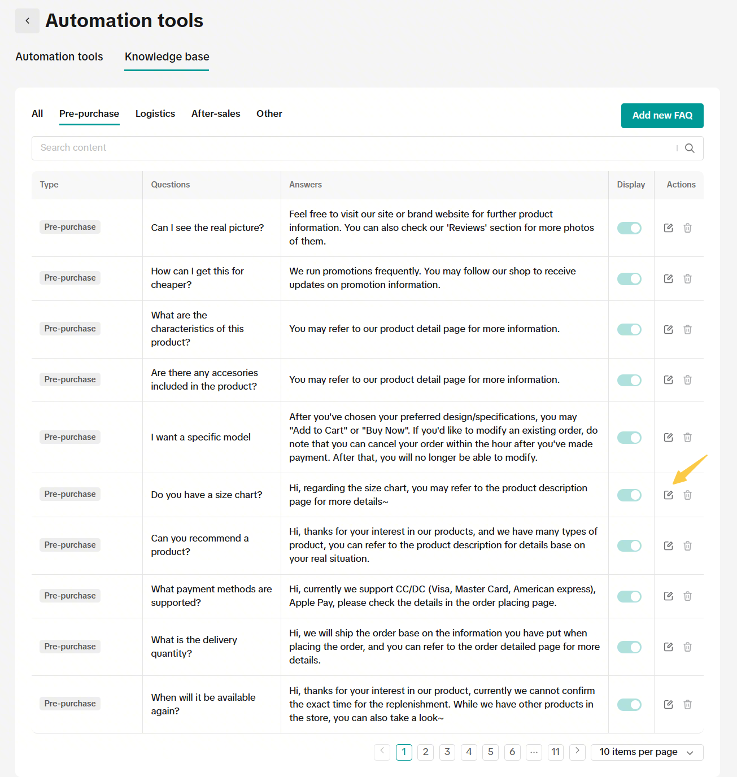Image resolution: width=737 pixels, height=777 pixels.
Task: Go back using the arrow beside Automation tools
Action: [x=27, y=21]
